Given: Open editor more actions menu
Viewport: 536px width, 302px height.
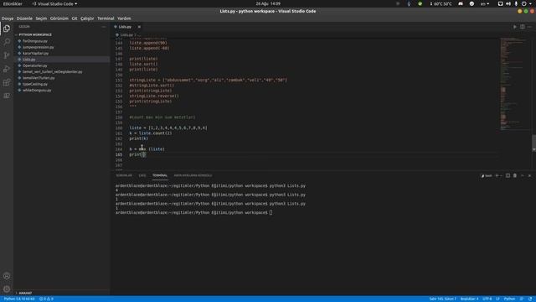Looking at the screenshot, I should click(x=529, y=27).
